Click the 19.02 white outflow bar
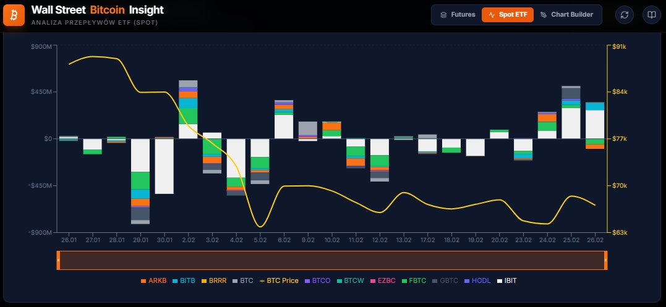The image size is (666, 307). (476, 147)
